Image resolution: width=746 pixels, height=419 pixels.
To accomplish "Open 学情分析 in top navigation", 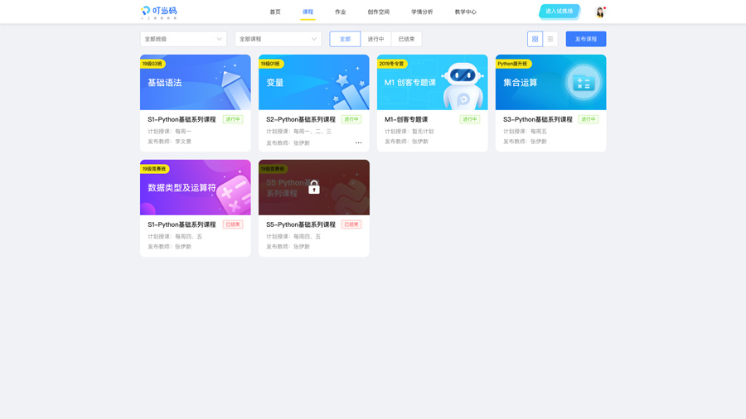I will (422, 12).
